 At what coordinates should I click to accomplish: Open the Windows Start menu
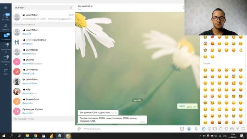pos(4,136)
